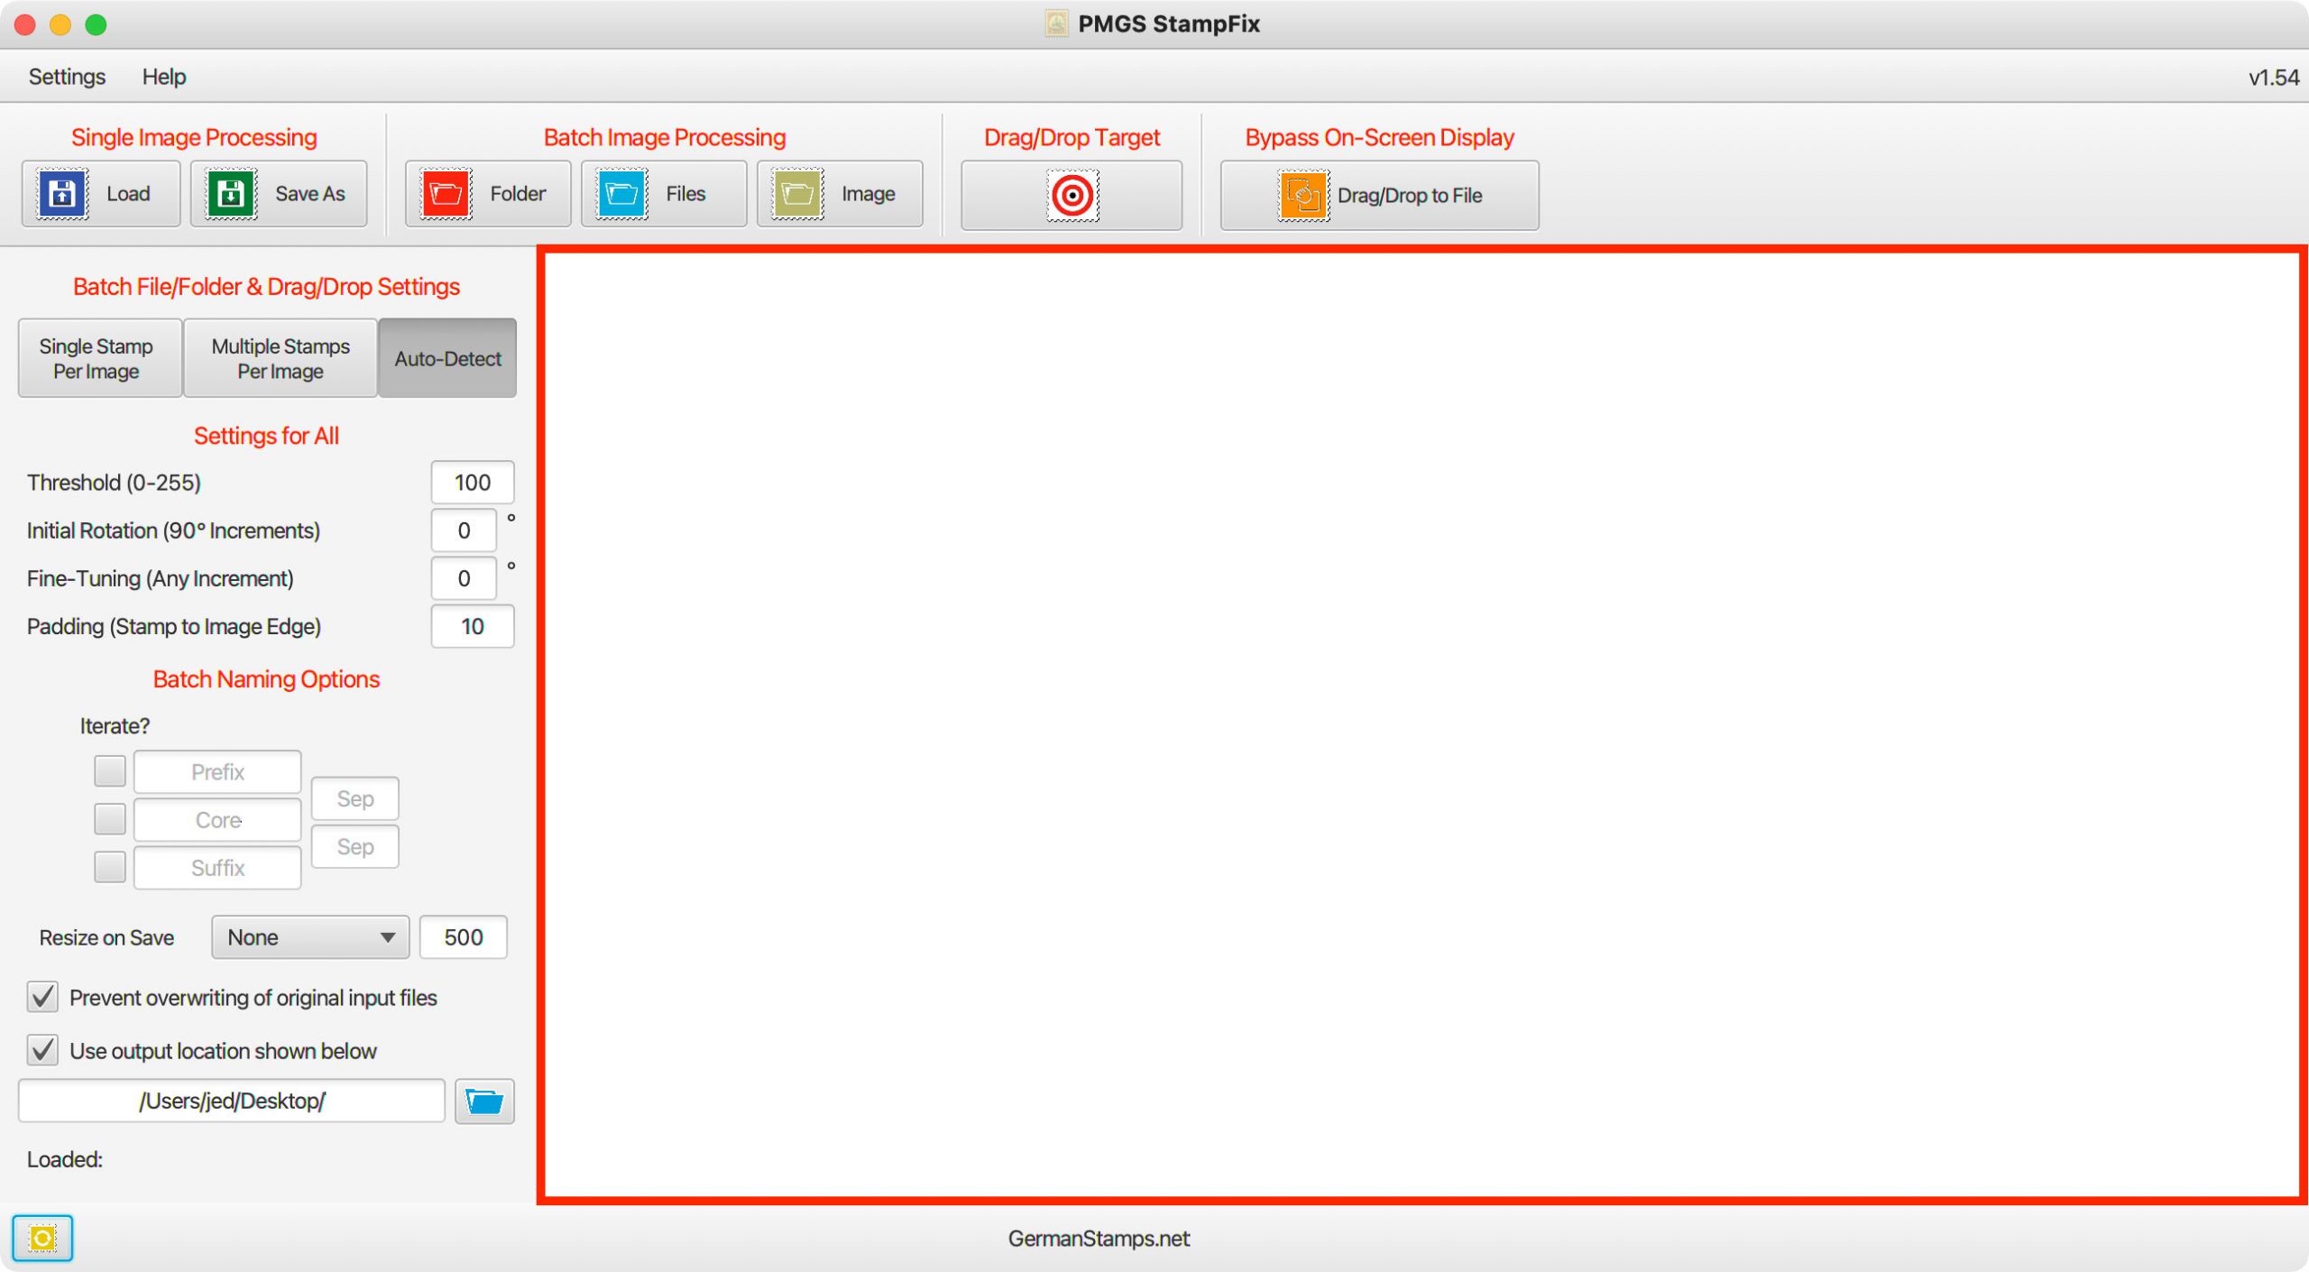
Task: Click the Settings for All heading
Action: (x=266, y=436)
